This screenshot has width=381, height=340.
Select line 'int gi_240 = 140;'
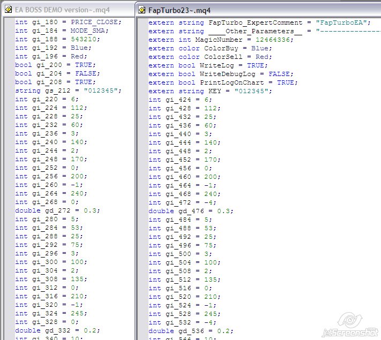click(51, 142)
